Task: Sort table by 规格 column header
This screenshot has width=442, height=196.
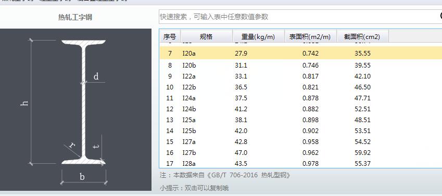Action: coord(206,36)
